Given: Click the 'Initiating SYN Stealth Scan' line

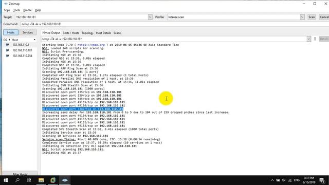Looking at the screenshot, I should (x=72, y=85).
